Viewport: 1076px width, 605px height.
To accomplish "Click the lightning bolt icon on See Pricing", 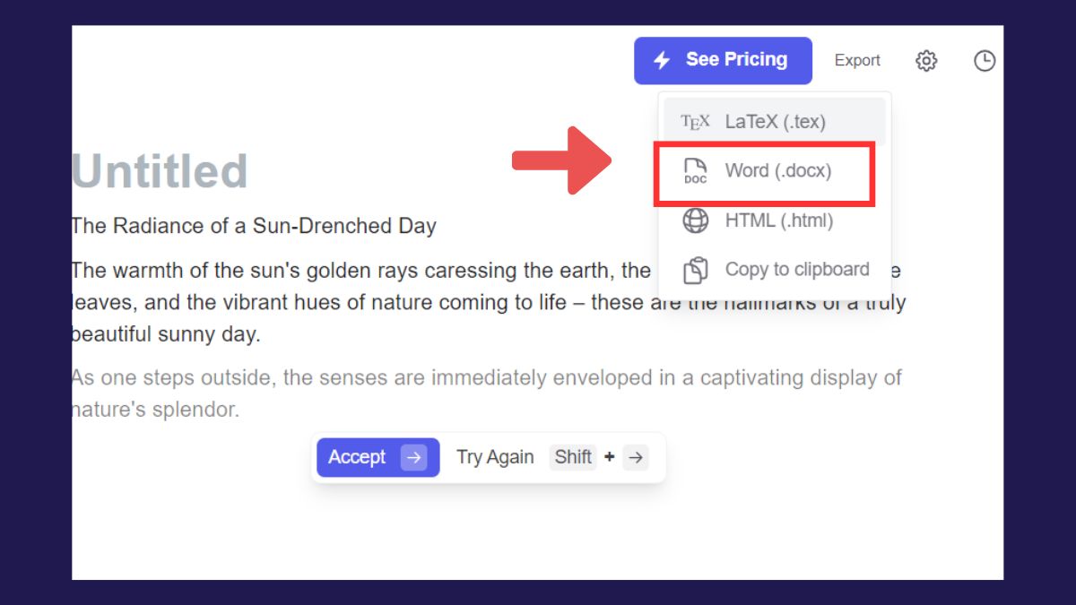I will coord(662,60).
